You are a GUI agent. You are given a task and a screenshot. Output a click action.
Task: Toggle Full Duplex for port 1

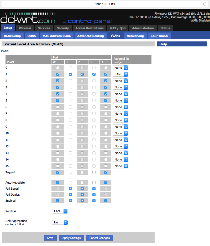[x=71, y=195]
